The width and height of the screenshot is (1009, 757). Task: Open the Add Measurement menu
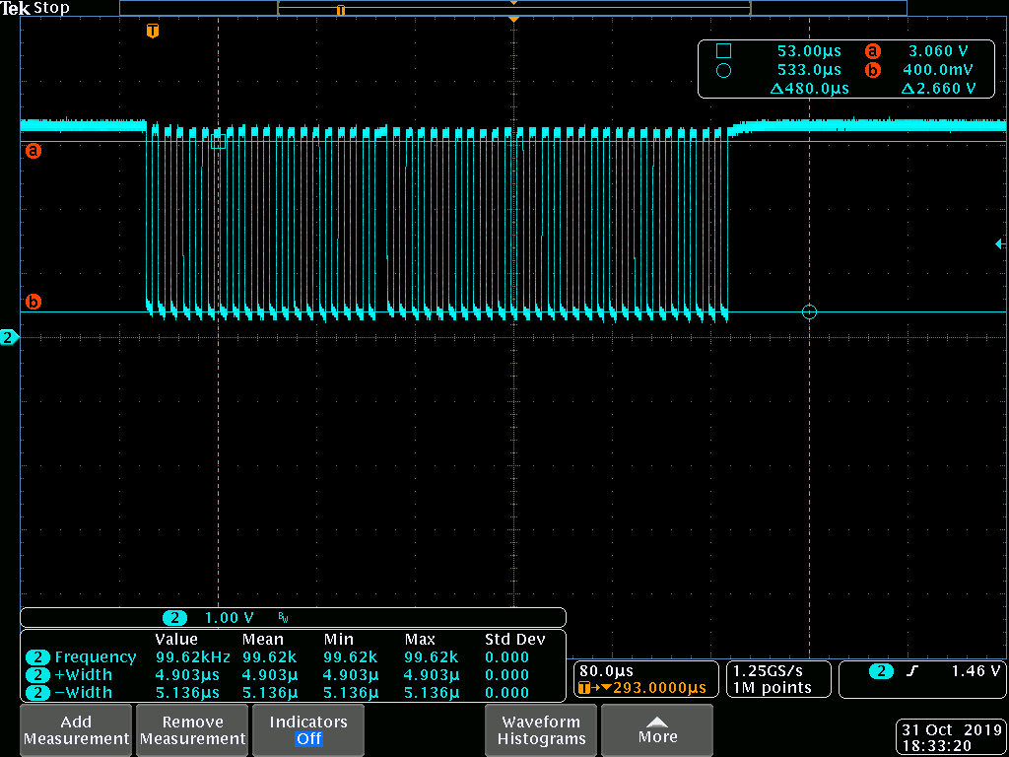point(76,729)
